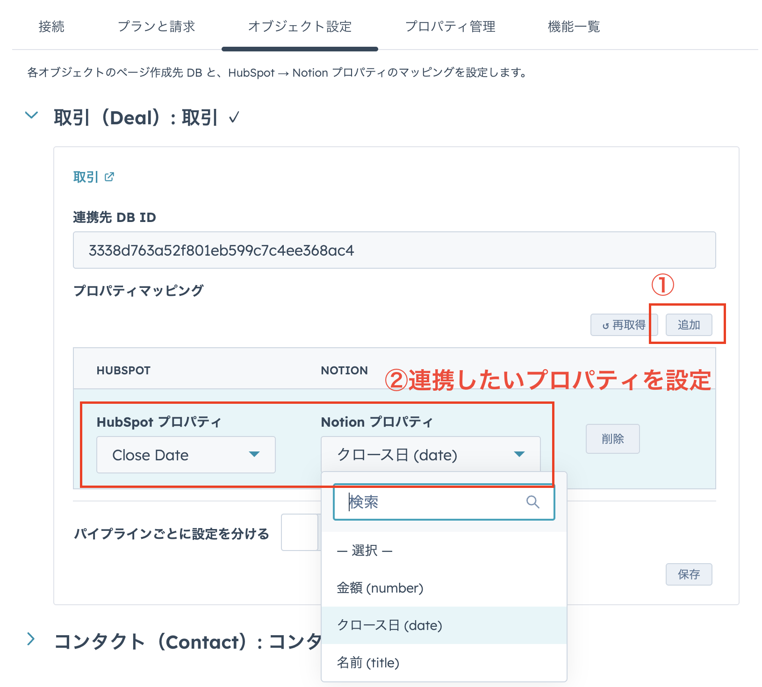The width and height of the screenshot is (762, 687).
Task: Focus the 検索 search field
Action: pos(444,502)
